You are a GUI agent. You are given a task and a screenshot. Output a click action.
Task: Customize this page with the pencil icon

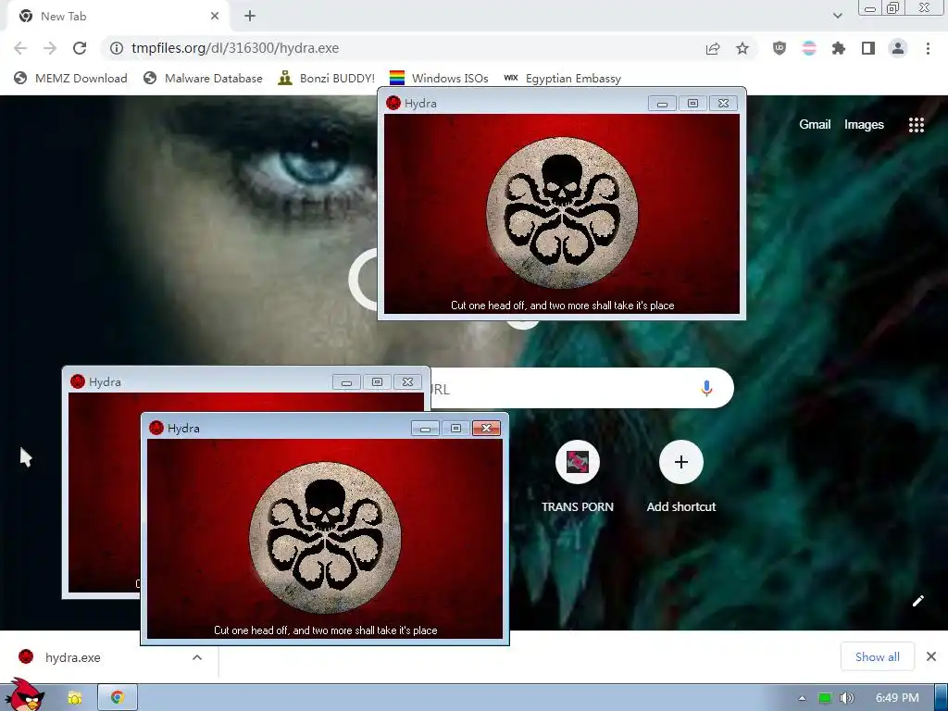[x=917, y=600]
